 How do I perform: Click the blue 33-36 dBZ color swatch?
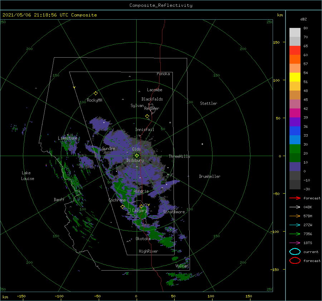tap(295, 131)
